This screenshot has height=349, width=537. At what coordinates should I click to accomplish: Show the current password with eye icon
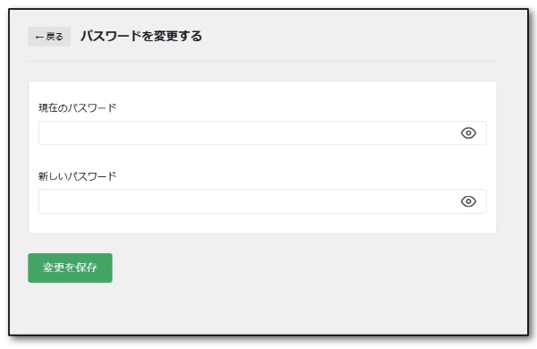point(468,132)
